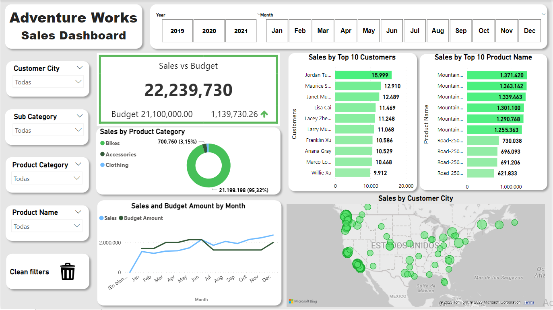This screenshot has width=553, height=310.
Task: Click the Microsoft Bing logo on map
Action: (303, 301)
